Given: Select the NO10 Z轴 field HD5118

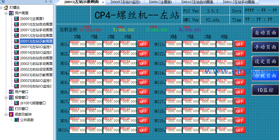Looking at the screenshot, I should [111, 130].
